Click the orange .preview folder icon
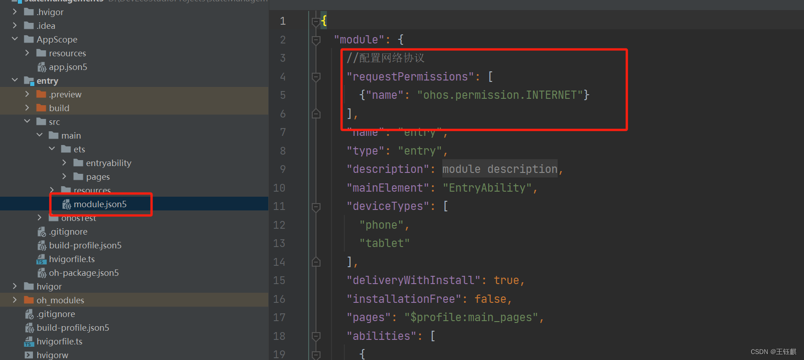This screenshot has height=360, width=804. pos(41,94)
